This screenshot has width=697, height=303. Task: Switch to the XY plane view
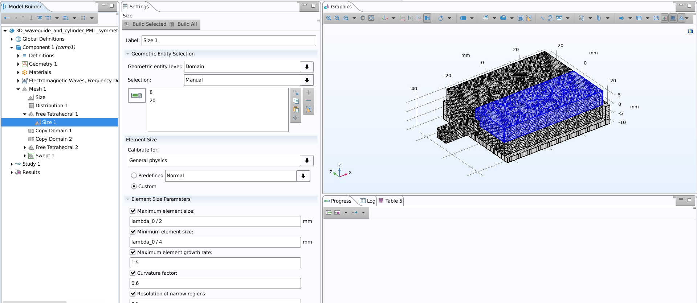(x=402, y=18)
